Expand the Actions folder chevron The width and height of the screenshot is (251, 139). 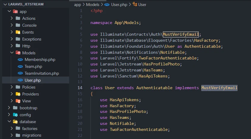tap(11, 18)
